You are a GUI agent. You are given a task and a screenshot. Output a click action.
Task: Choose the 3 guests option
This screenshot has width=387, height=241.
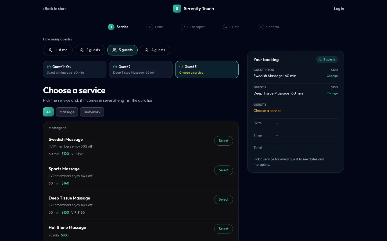122,50
